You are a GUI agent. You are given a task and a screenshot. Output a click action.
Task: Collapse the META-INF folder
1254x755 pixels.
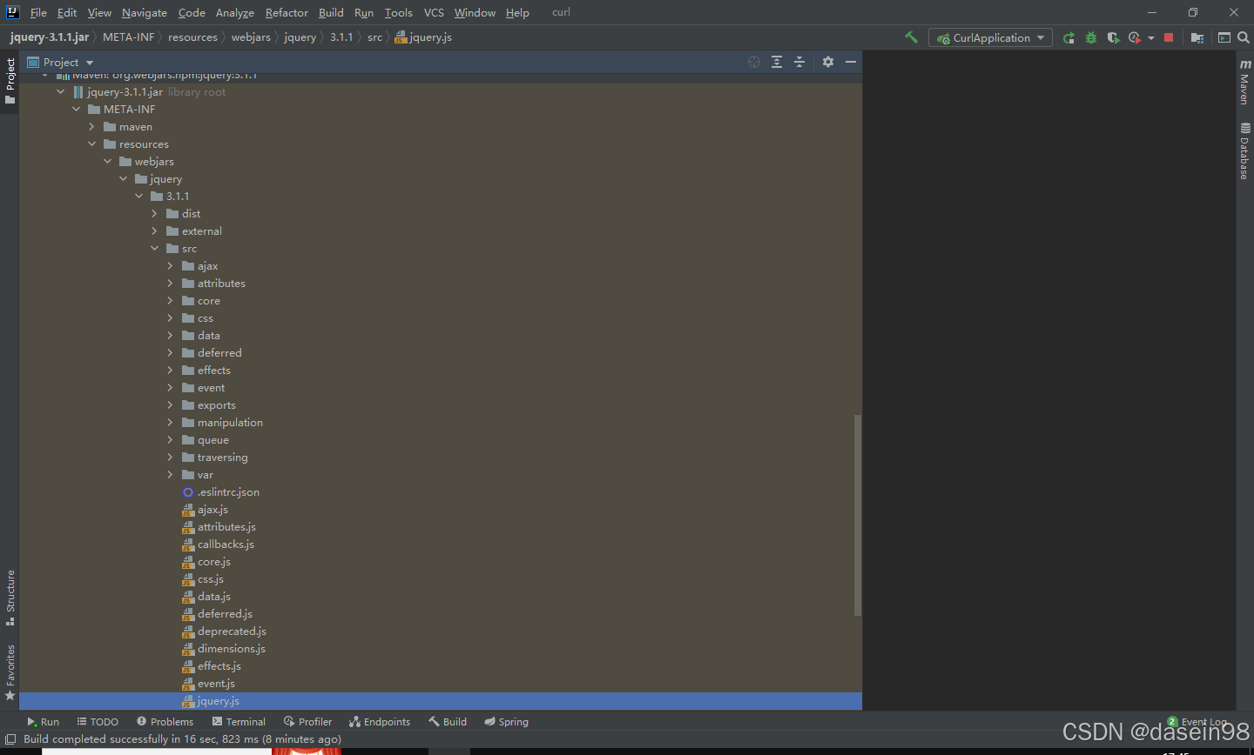click(x=76, y=109)
